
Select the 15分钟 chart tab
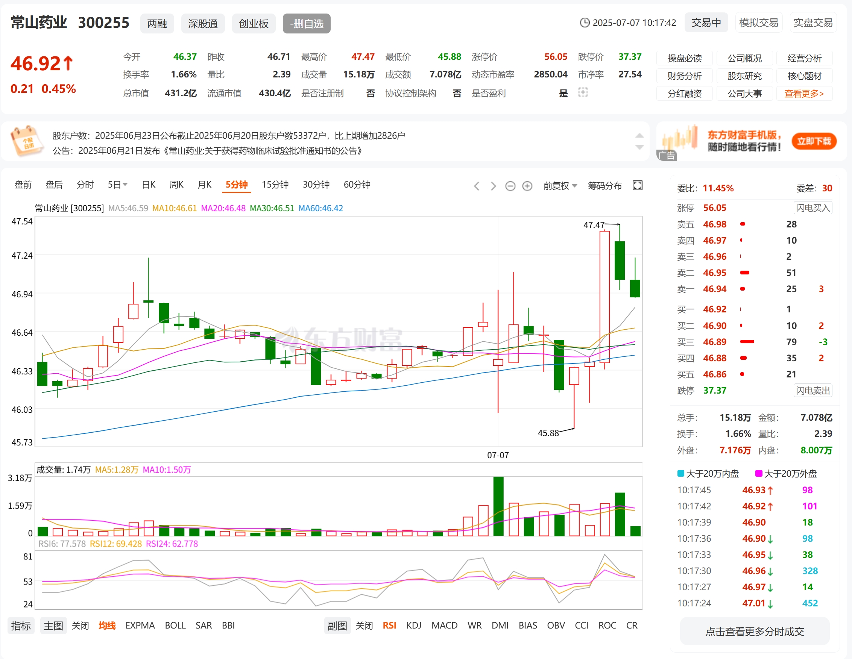[x=275, y=185]
